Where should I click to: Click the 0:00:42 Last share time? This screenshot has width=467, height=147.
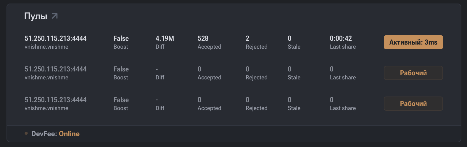[x=341, y=38]
